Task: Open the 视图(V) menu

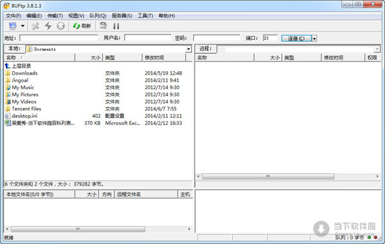Action: pyautogui.click(x=76, y=15)
